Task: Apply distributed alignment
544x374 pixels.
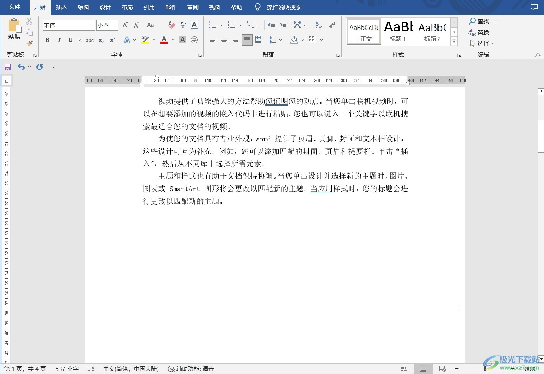Action: 259,40
